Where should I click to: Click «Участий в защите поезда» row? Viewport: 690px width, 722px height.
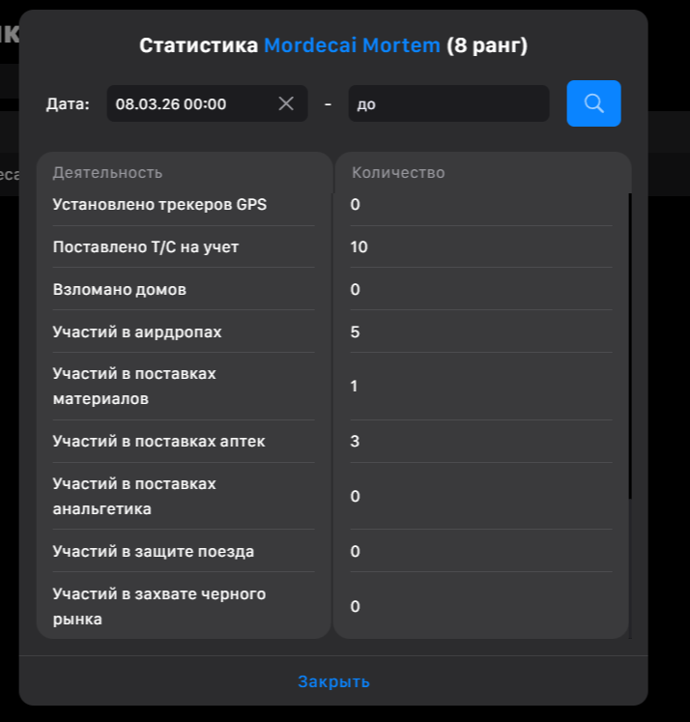coord(154,552)
